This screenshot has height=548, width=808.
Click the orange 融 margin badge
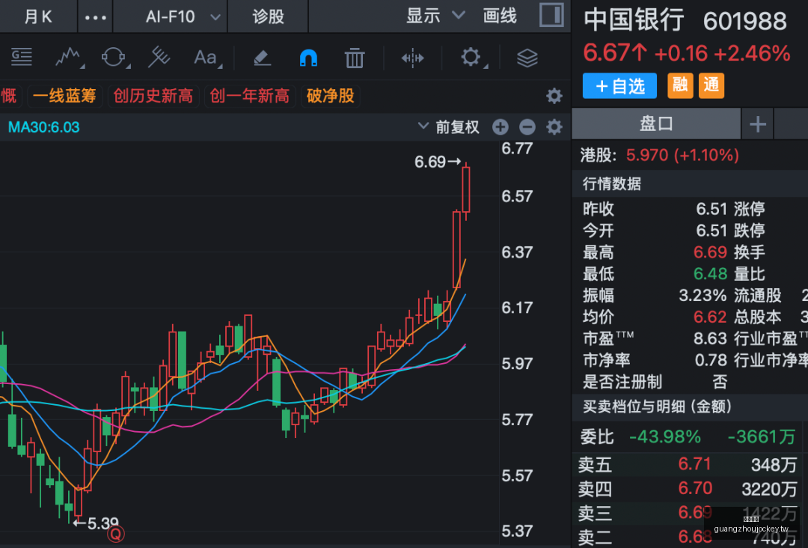pos(680,85)
